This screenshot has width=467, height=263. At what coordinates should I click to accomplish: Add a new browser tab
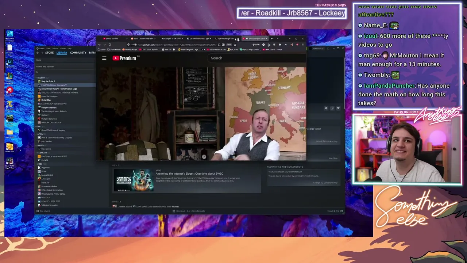pyautogui.click(x=271, y=38)
